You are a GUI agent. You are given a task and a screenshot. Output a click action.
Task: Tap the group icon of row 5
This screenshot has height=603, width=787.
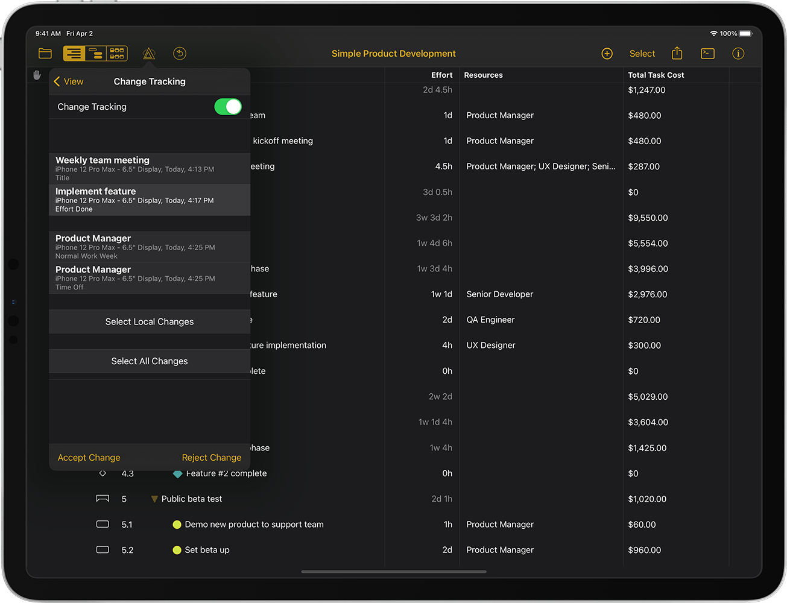pyautogui.click(x=103, y=499)
